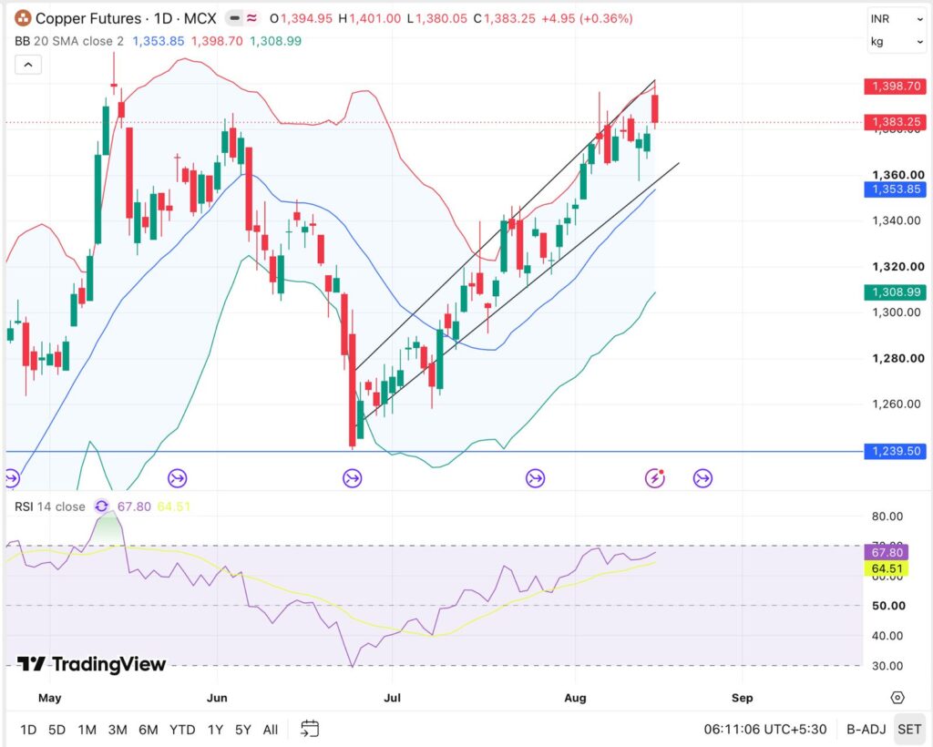Click the TradingView logo
This screenshot has height=747, width=933.
point(91,664)
